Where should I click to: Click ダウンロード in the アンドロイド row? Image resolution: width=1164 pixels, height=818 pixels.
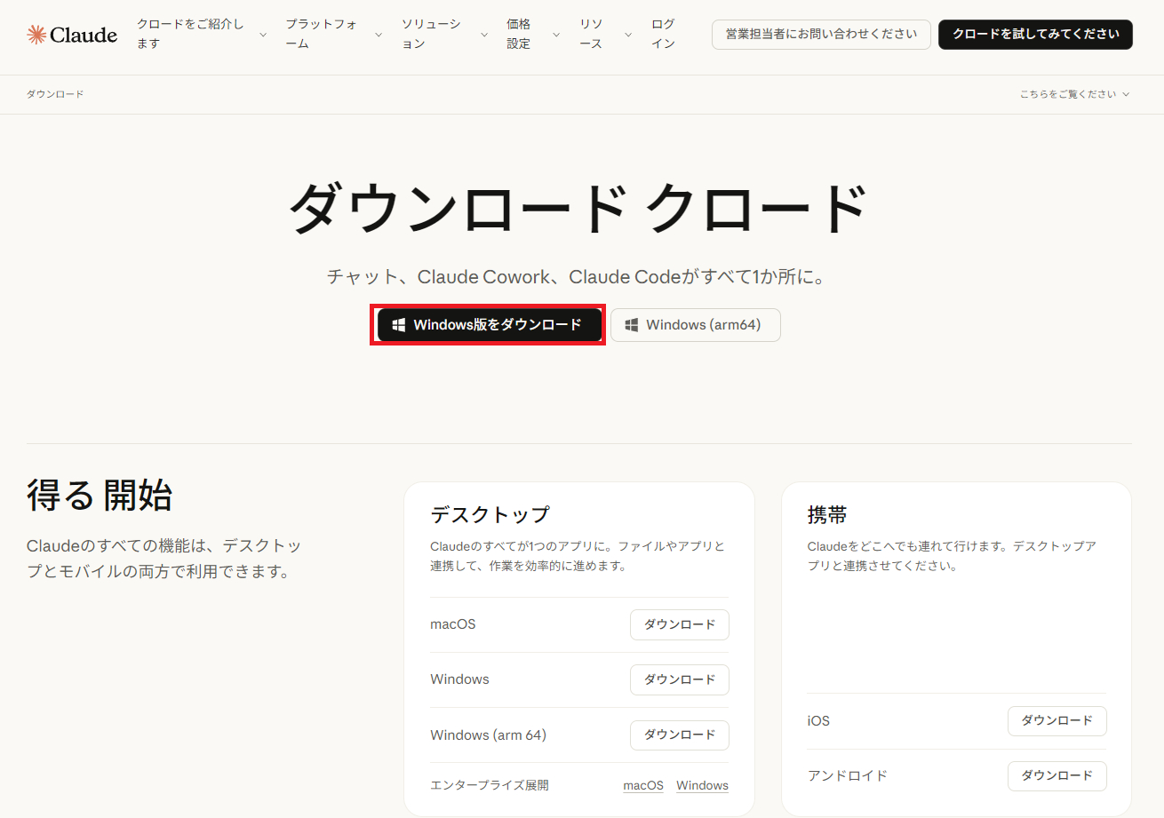(x=1057, y=776)
